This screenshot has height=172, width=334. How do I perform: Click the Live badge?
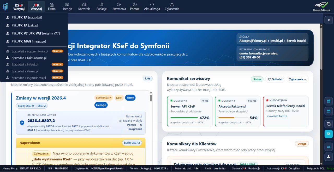(x=148, y=78)
